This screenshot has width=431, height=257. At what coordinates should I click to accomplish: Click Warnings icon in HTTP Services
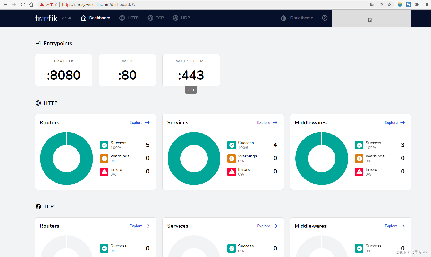[x=232, y=159]
